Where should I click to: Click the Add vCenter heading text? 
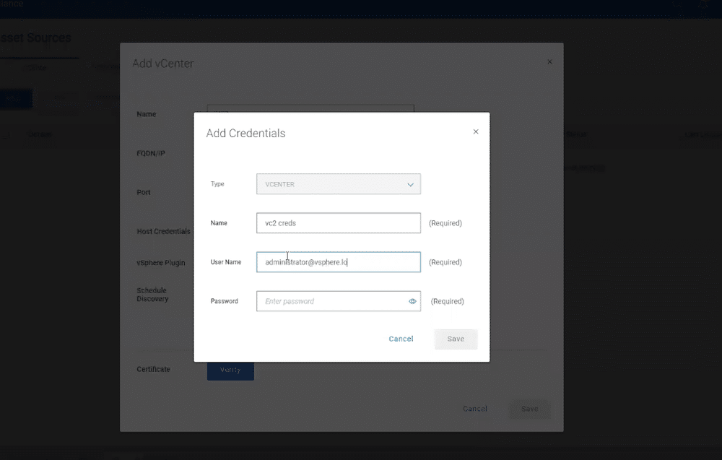click(163, 64)
